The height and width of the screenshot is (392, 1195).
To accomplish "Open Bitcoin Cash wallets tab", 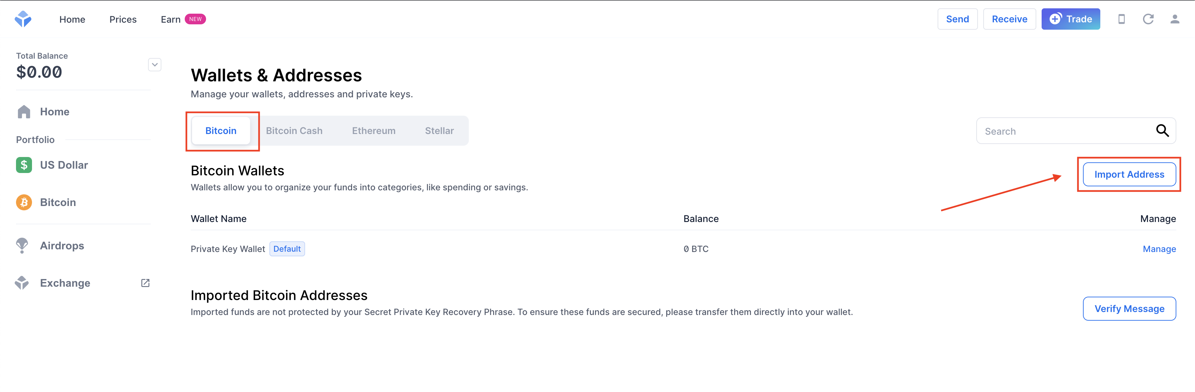I will pyautogui.click(x=294, y=130).
